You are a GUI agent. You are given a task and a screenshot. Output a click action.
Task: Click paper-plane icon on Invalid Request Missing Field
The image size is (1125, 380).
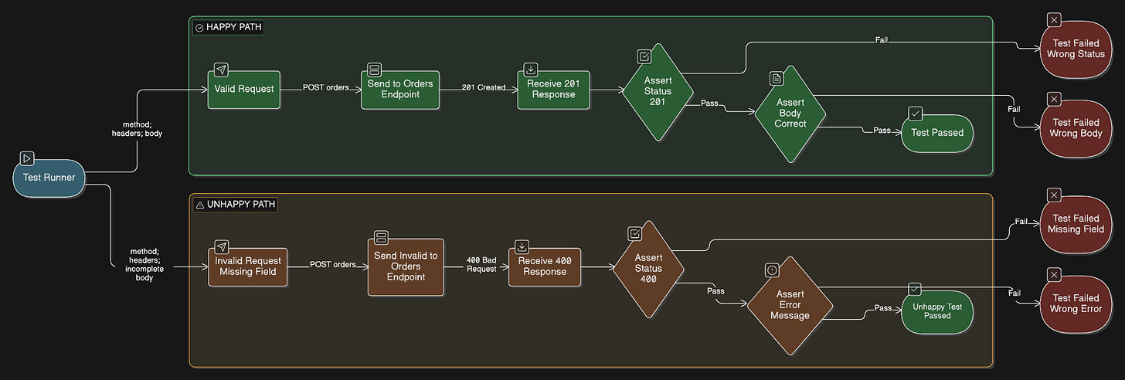pos(221,246)
